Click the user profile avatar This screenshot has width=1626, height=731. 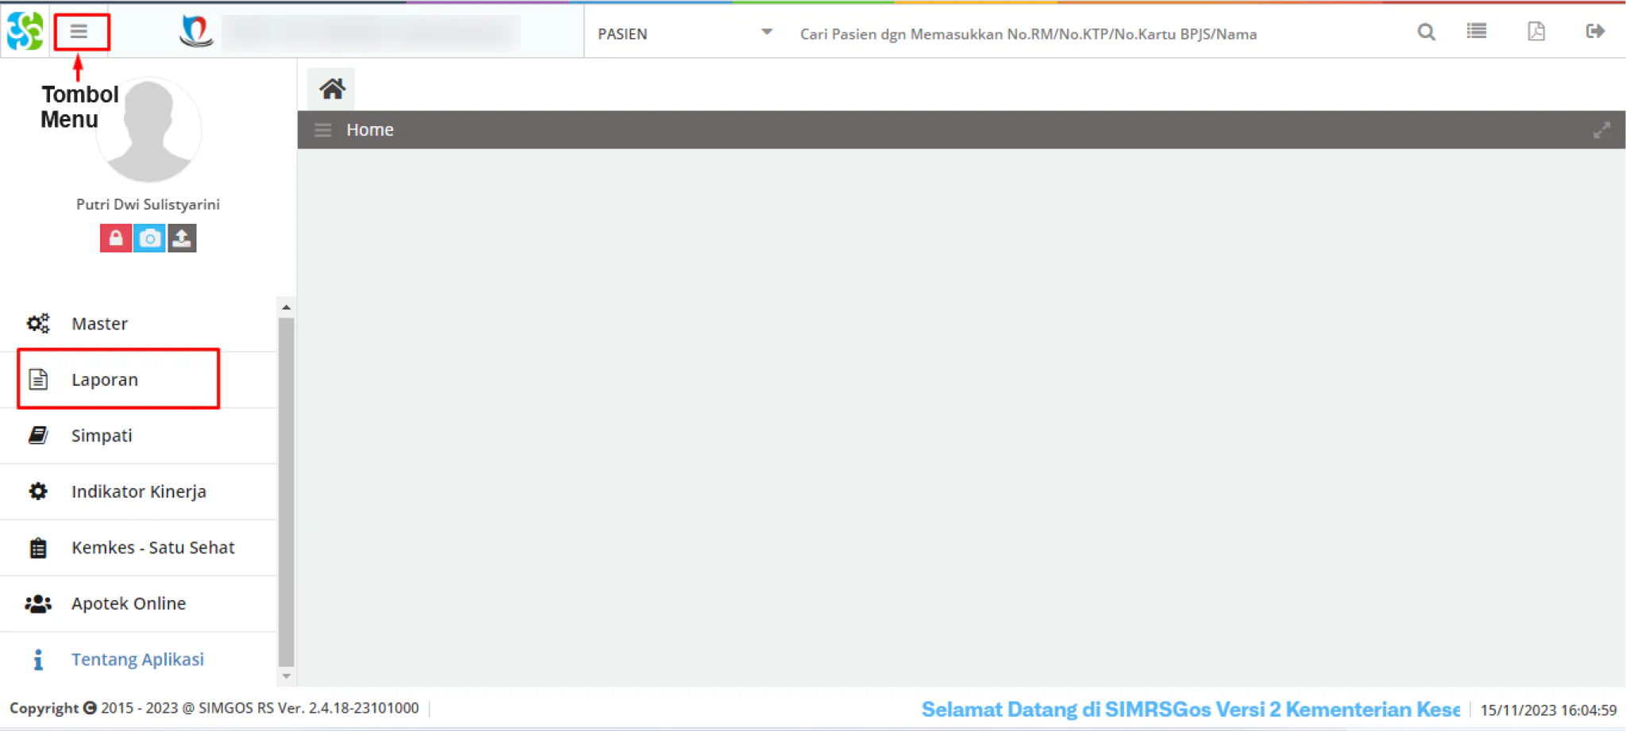[x=148, y=130]
